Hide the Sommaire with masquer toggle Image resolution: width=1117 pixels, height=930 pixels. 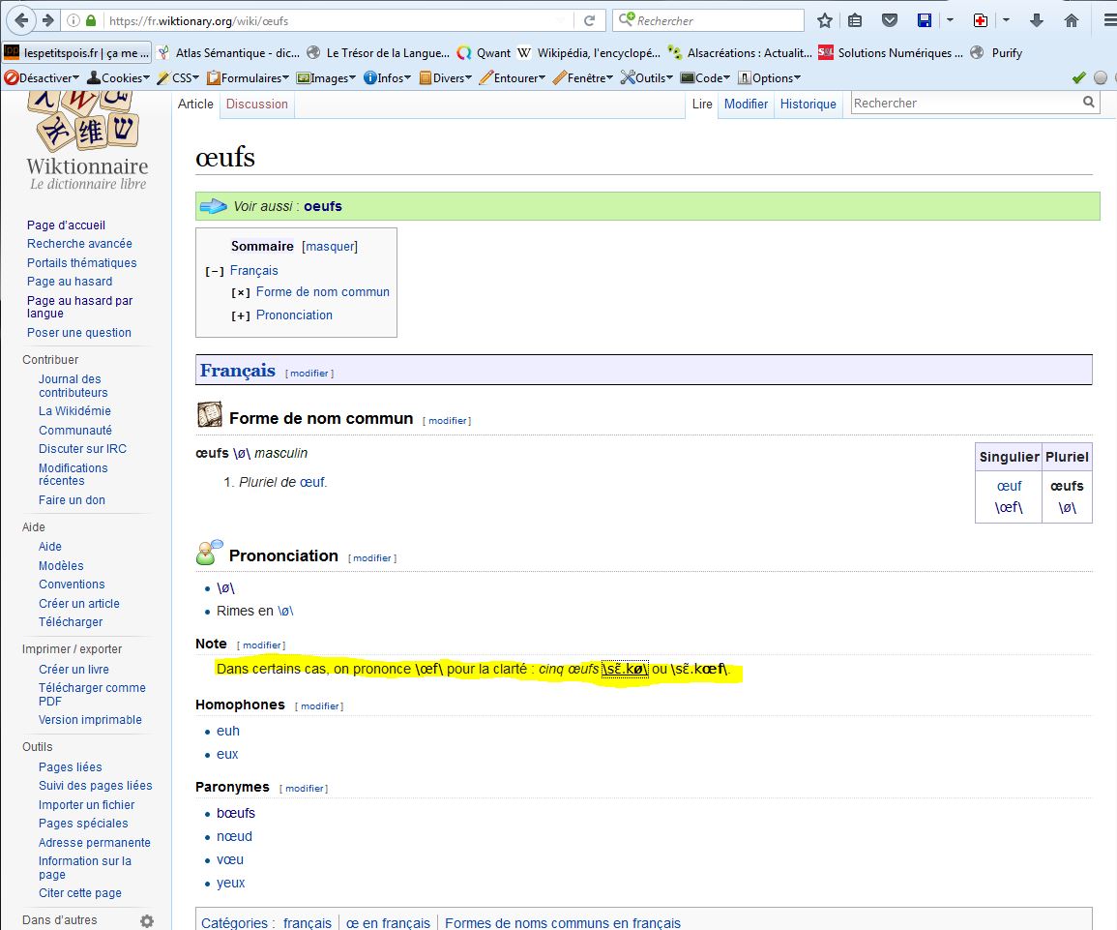click(x=330, y=247)
